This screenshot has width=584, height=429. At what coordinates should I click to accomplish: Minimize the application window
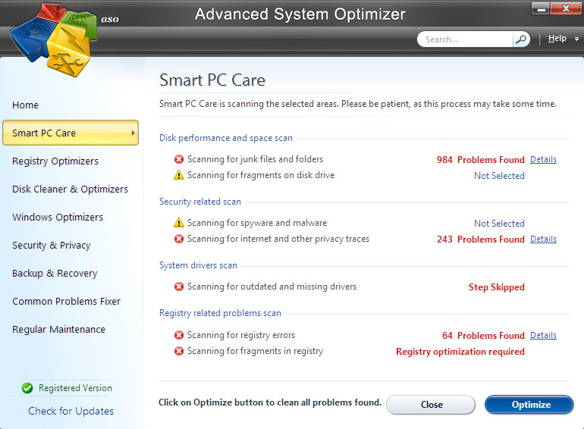point(541,8)
